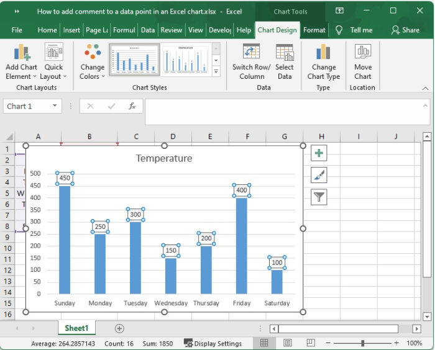The image size is (435, 350).
Task: Switch to Page Layout view icon
Action: 288,343
